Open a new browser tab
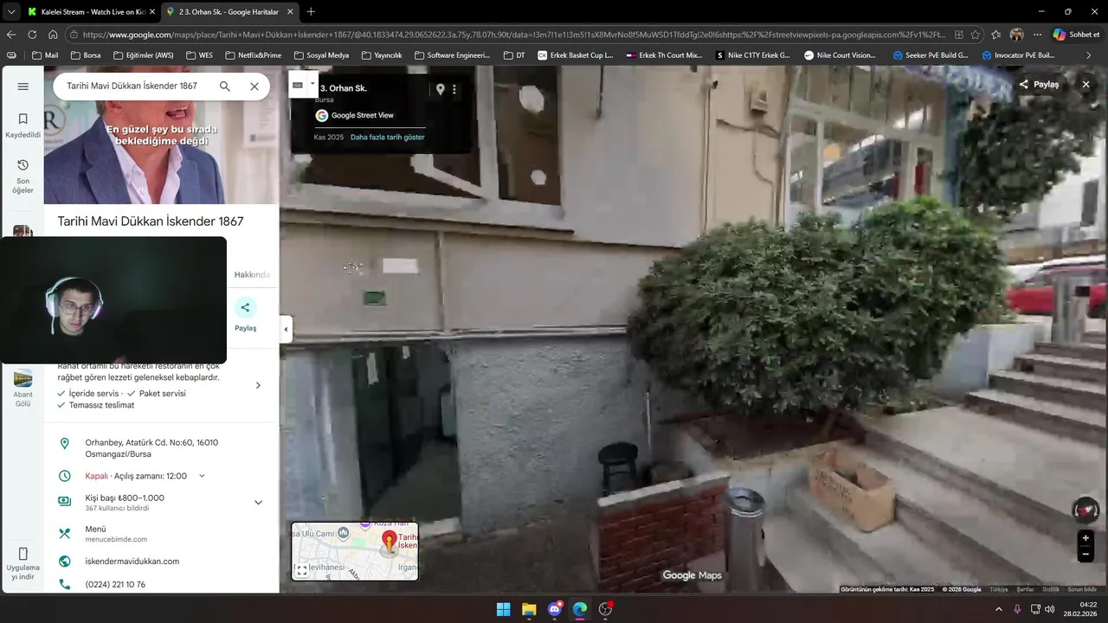 pos(311,11)
